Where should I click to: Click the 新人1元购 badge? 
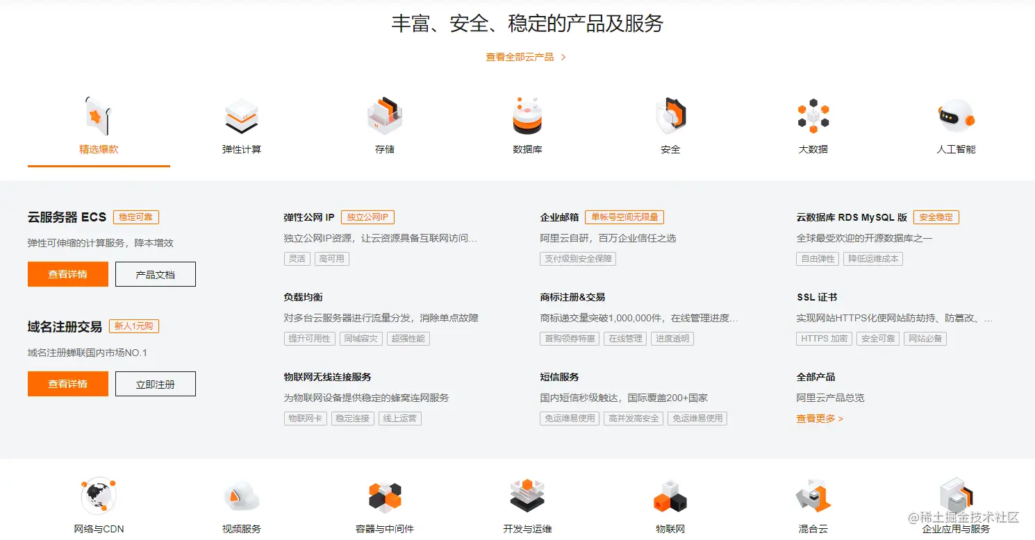(134, 326)
